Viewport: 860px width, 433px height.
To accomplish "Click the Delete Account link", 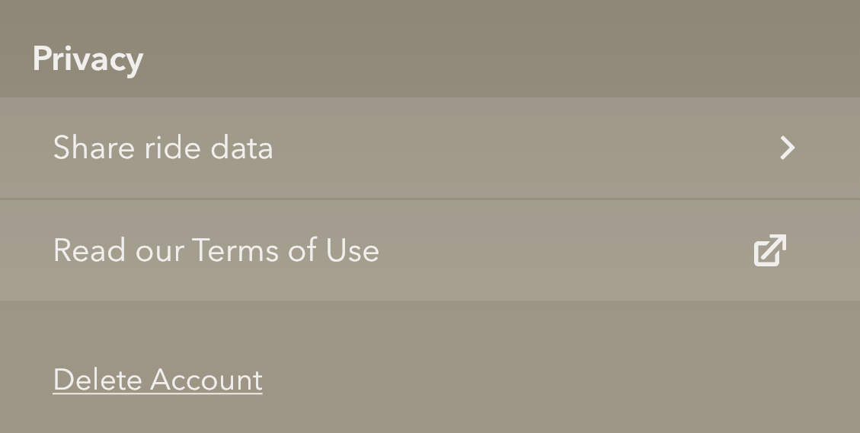I will point(158,380).
